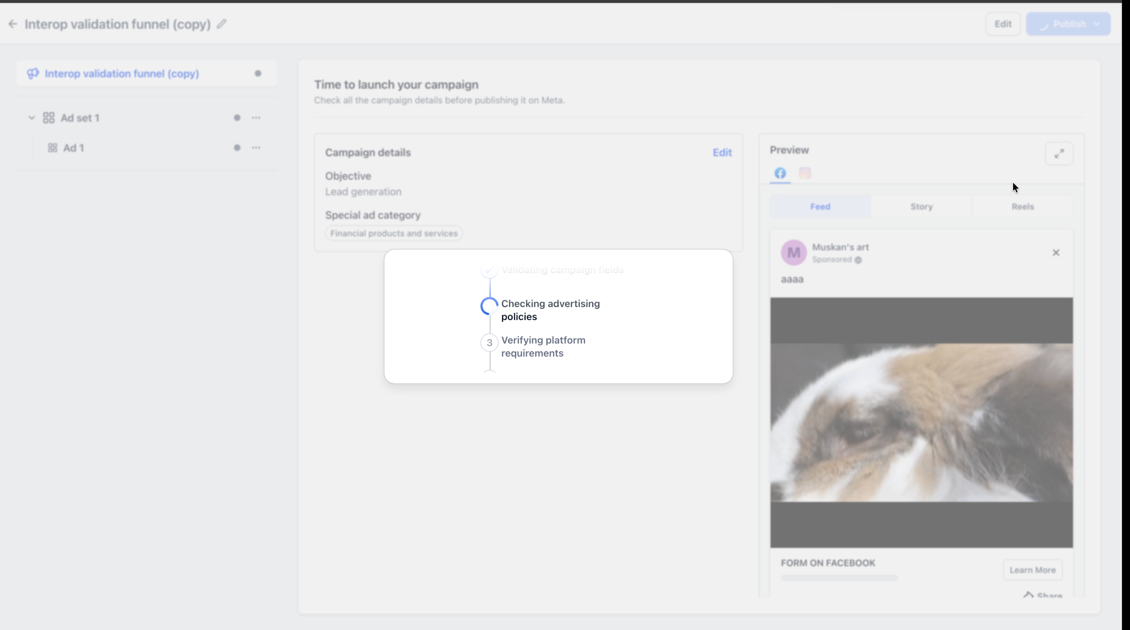
Task: Click the status dot on the Ad set 1 row
Action: pos(237,118)
